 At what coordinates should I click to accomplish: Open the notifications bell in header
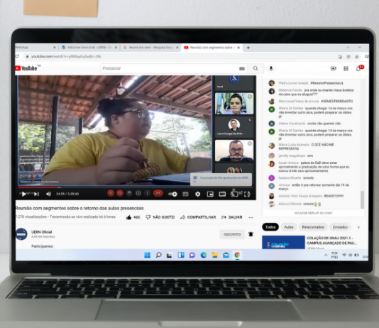(358, 69)
